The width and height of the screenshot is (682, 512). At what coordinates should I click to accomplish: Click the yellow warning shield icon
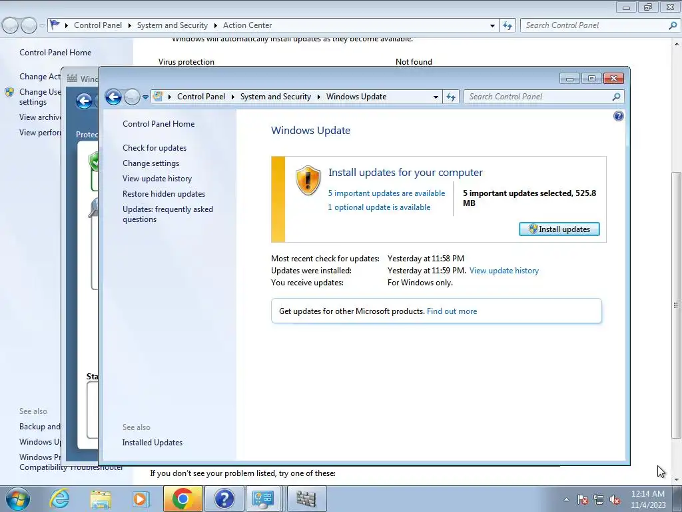point(308,180)
